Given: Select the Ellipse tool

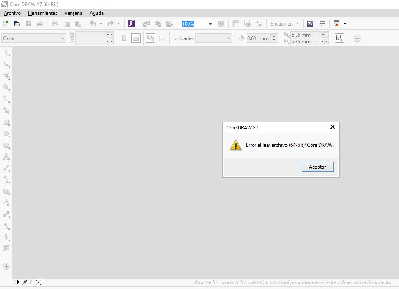Looking at the screenshot, I should 7,134.
